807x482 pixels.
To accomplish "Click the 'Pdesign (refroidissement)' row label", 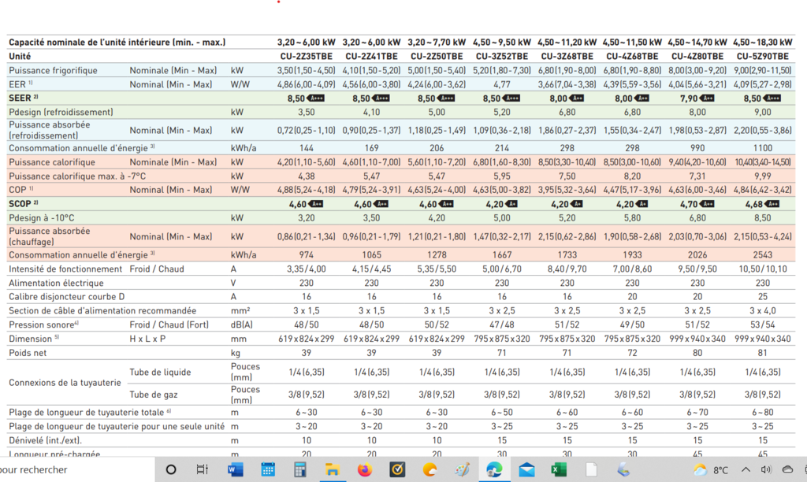I will click(x=61, y=112).
